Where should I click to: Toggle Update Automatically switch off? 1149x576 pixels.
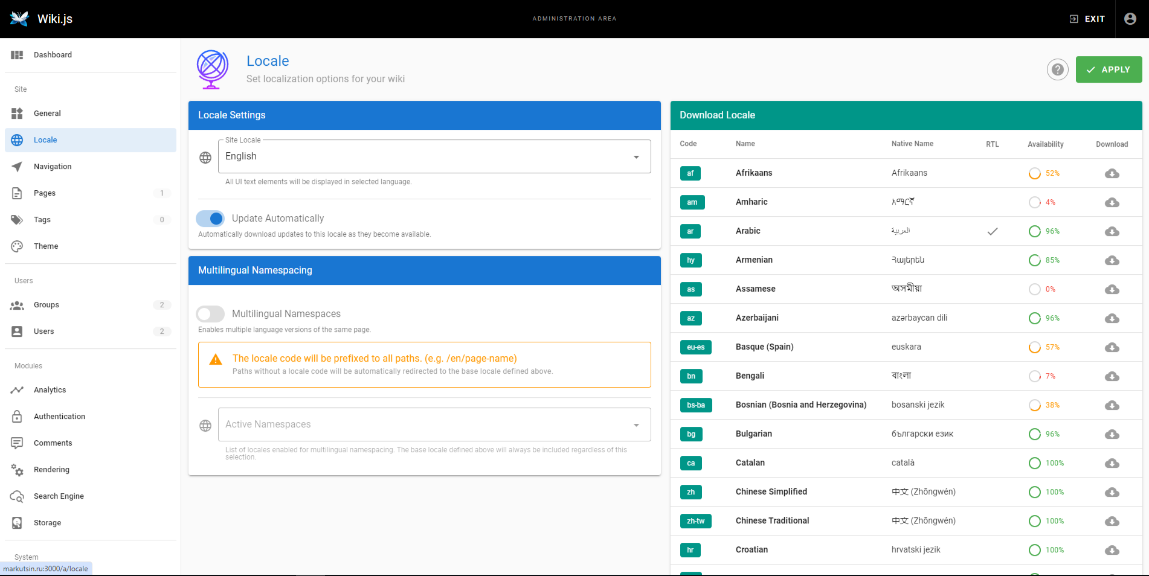(210, 219)
